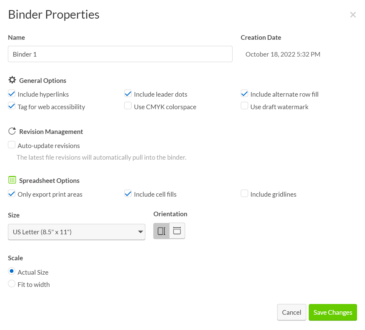
Task: Disable Include leader dots
Action: coord(128,93)
